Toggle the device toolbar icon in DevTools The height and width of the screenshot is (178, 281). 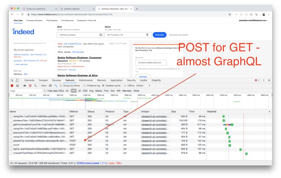click(17, 80)
